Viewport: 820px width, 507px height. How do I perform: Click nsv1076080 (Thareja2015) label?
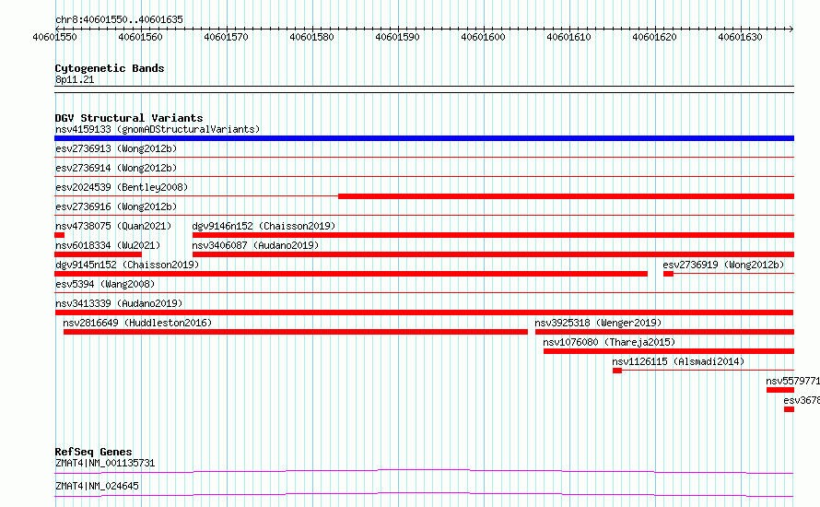[x=609, y=342]
